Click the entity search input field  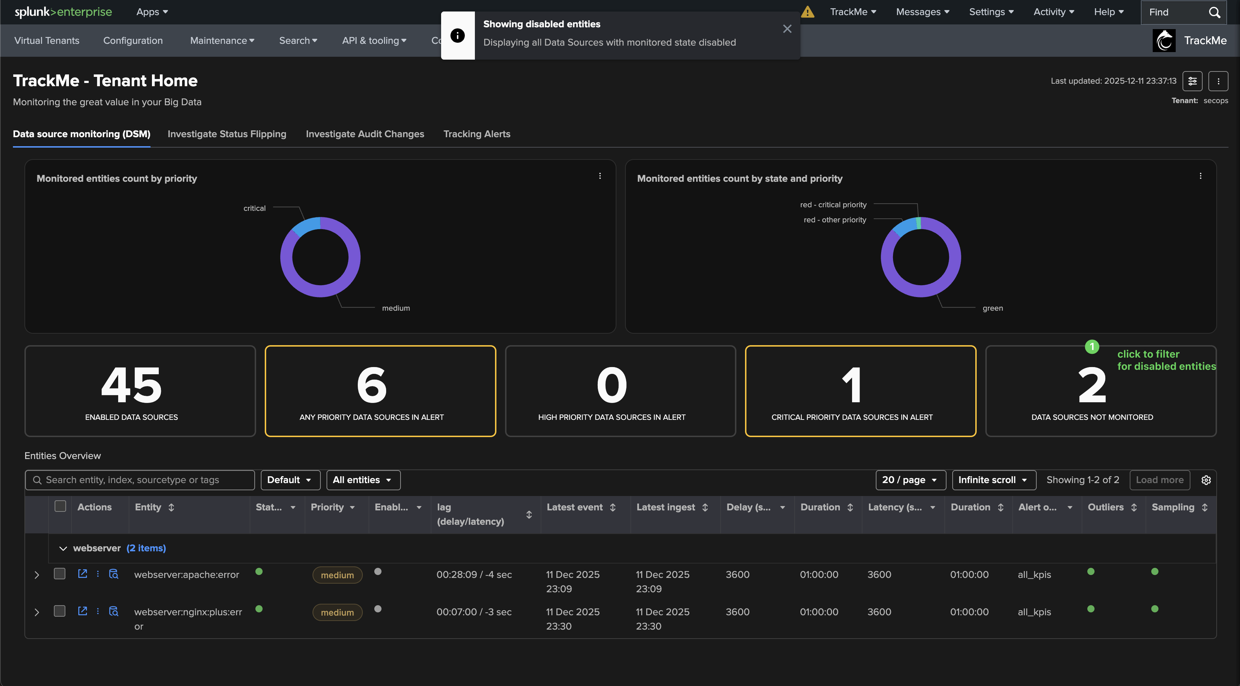pyautogui.click(x=140, y=480)
